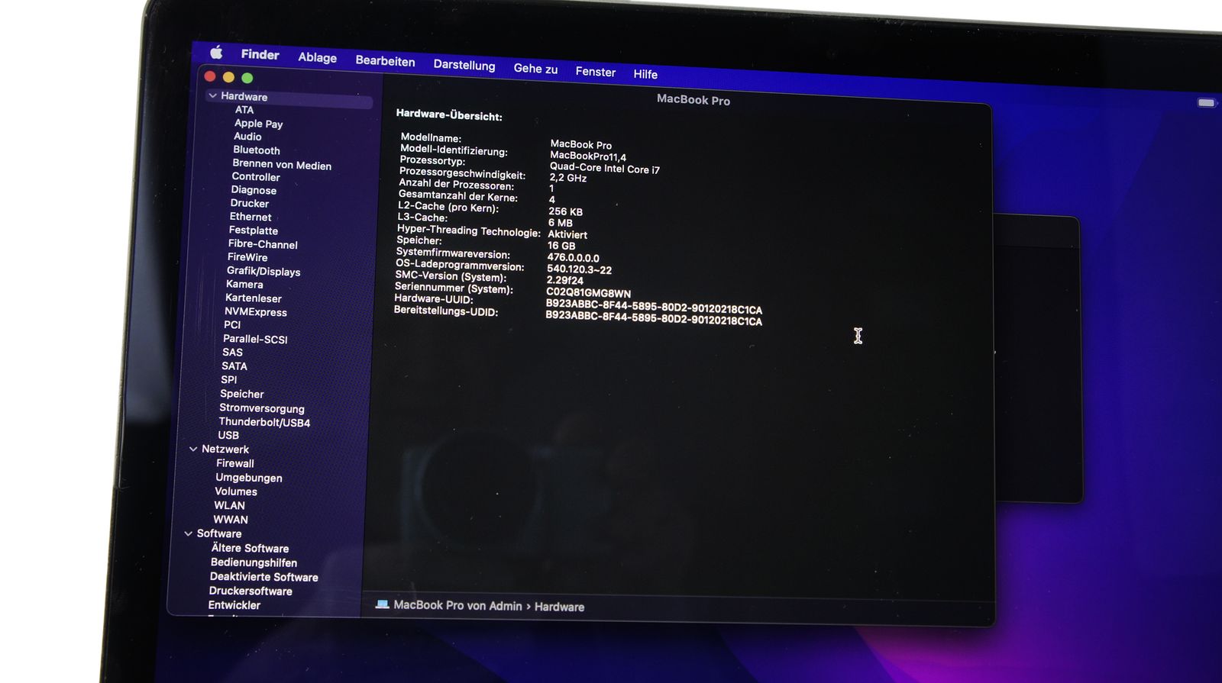1222x683 pixels.
Task: Select Fibre-Channel in the sidebar
Action: 262,244
